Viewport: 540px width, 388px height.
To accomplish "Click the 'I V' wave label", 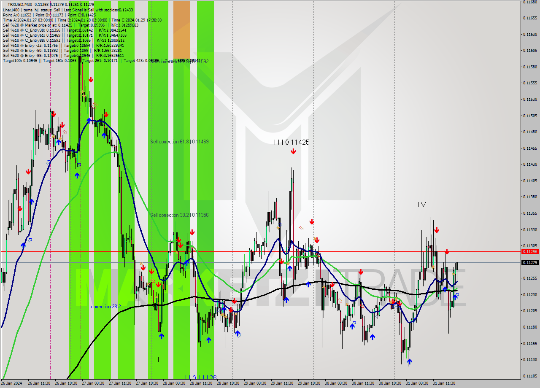I will tap(421, 205).
